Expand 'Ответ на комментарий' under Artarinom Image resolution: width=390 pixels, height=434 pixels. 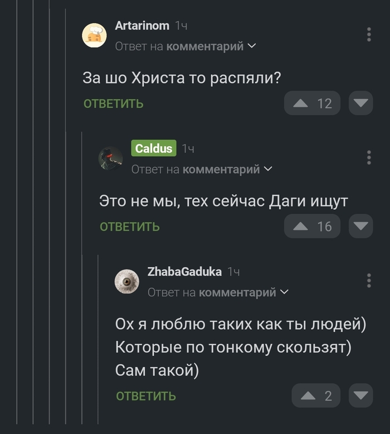(x=186, y=46)
